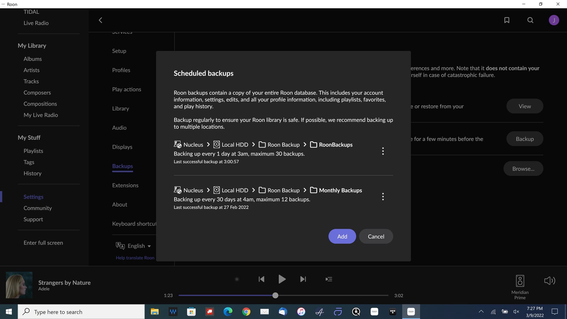This screenshot has height=319, width=567.
Task: Open File Explorer from taskbar
Action: pyautogui.click(x=154, y=312)
